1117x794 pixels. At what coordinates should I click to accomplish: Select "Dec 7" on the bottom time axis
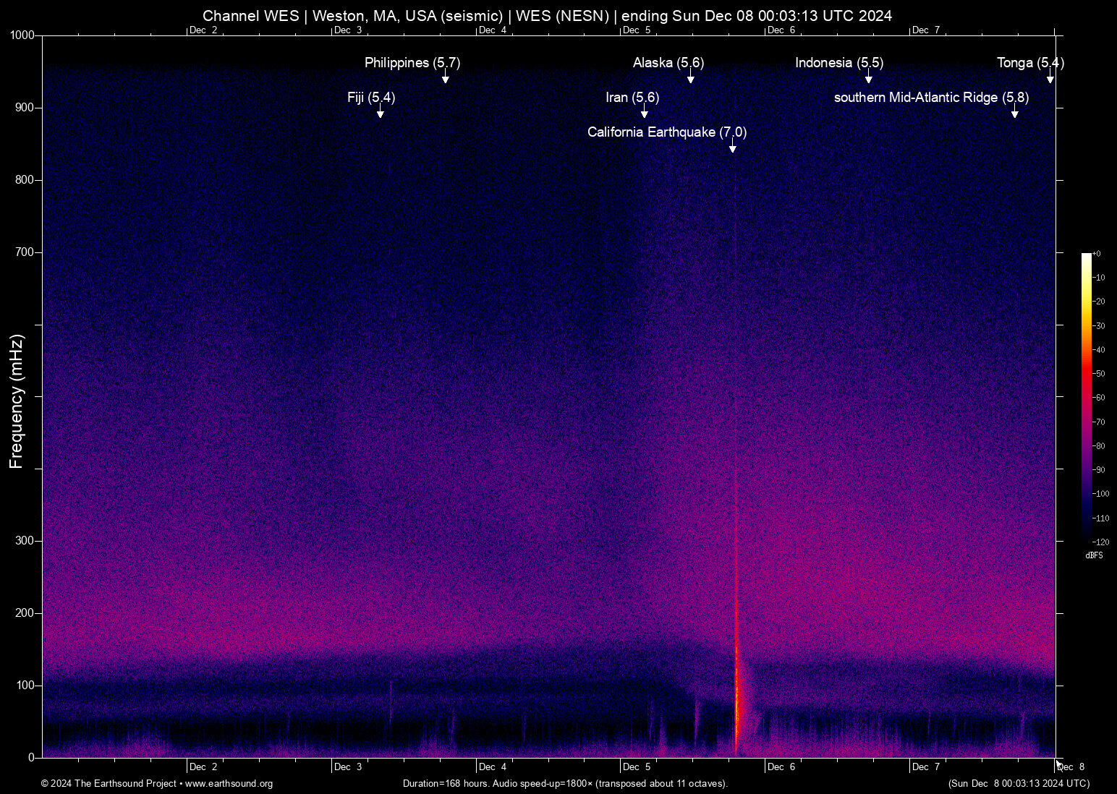[x=926, y=767]
